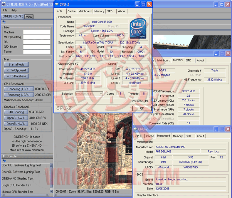Select Mainboard tab in Memory CPU-Z window

164,61
